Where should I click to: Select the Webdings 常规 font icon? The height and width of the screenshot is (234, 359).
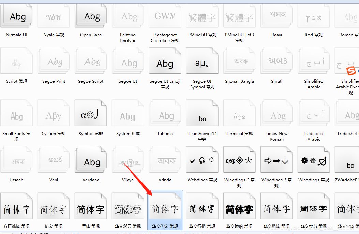tap(202, 160)
